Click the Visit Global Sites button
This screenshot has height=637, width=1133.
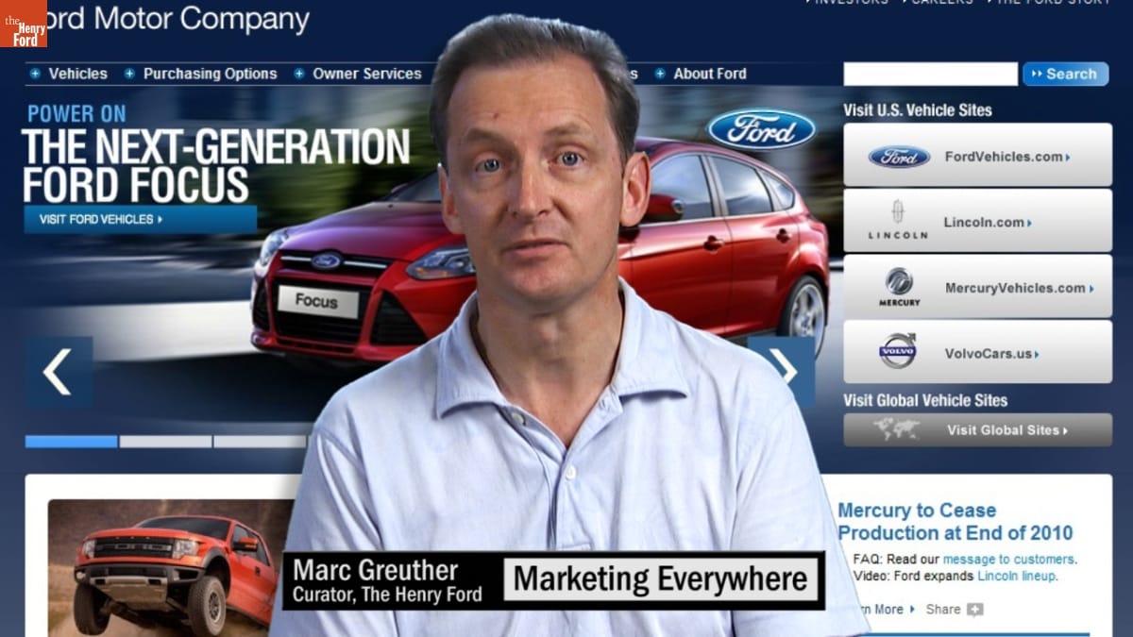[x=977, y=429]
